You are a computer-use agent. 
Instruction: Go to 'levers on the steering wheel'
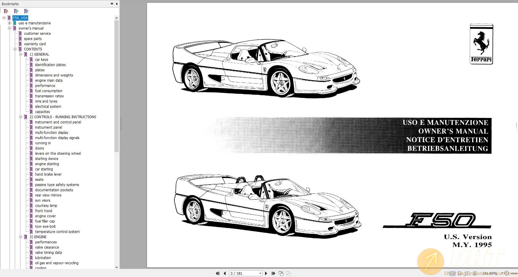(x=58, y=154)
